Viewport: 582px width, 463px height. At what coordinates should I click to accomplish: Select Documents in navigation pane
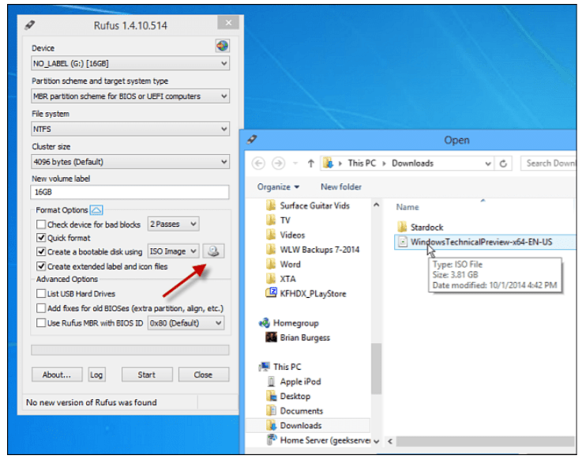pos(295,411)
